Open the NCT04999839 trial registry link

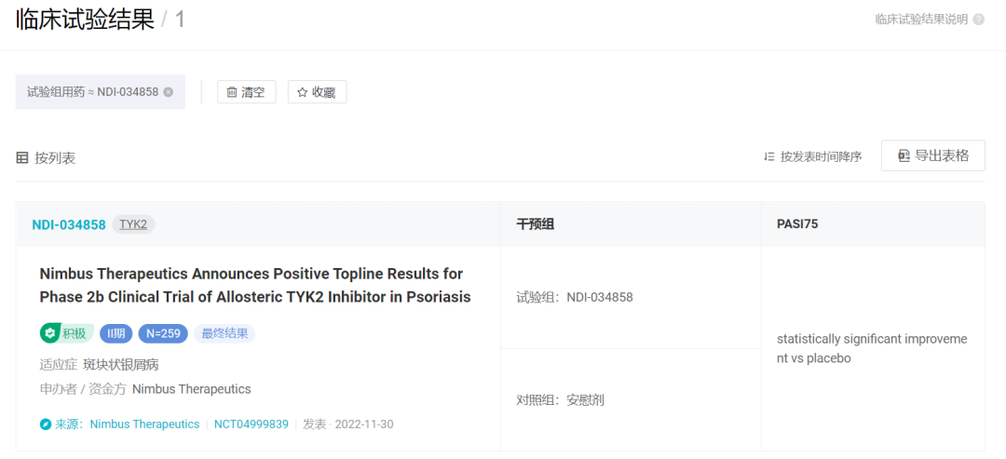pos(251,425)
